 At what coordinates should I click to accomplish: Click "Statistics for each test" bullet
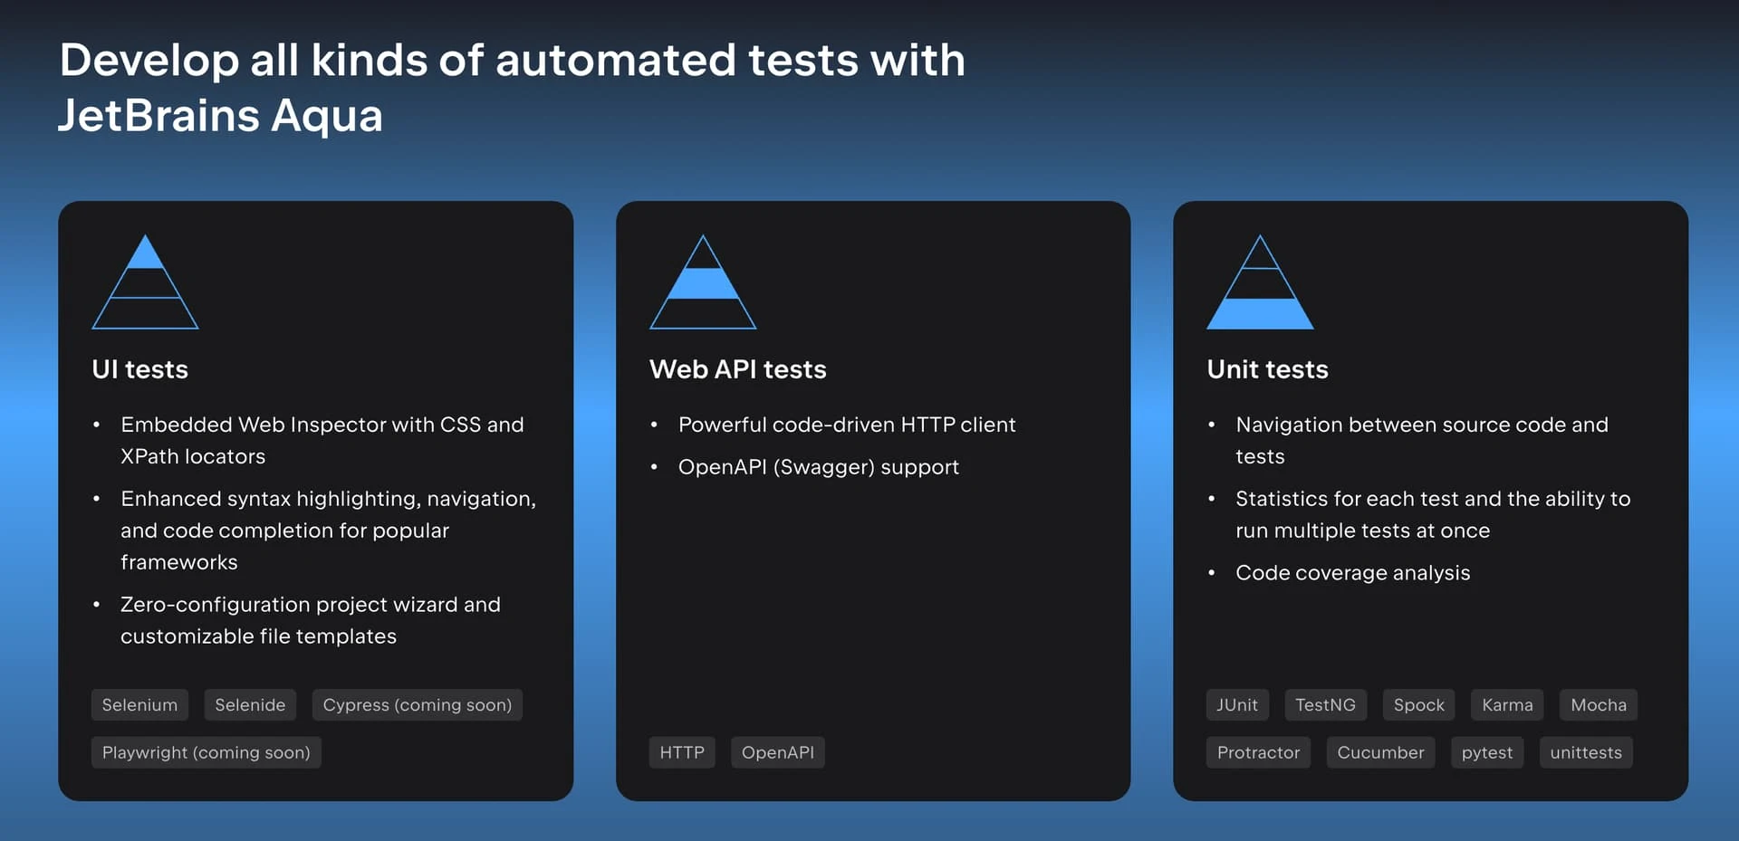point(1433,514)
